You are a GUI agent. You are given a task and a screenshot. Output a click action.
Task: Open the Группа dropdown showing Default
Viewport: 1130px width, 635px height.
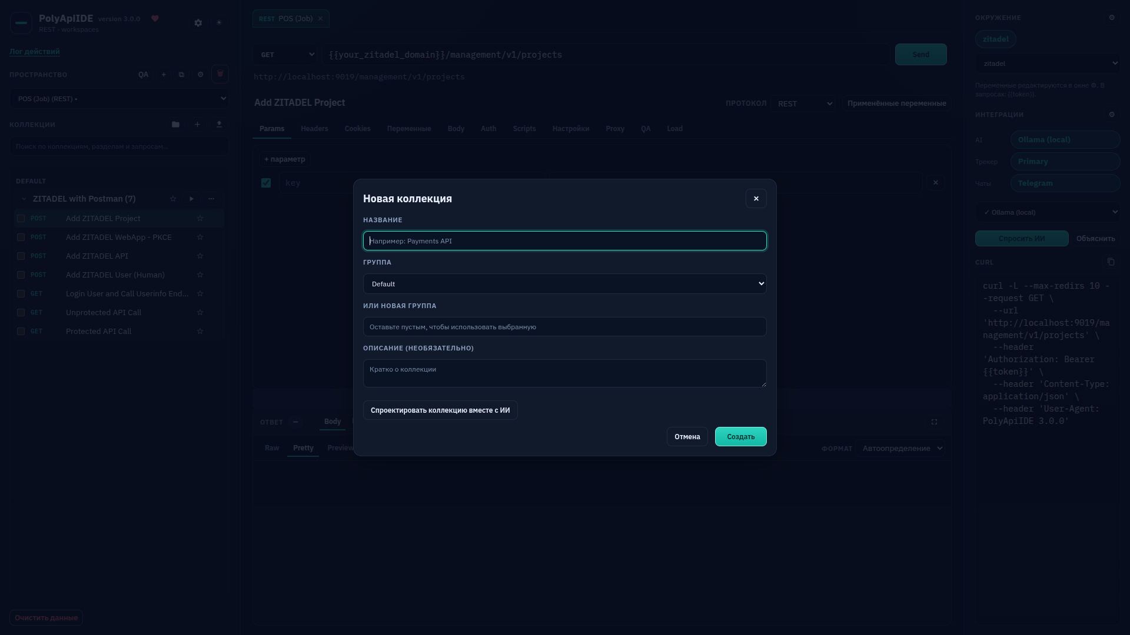click(x=565, y=284)
